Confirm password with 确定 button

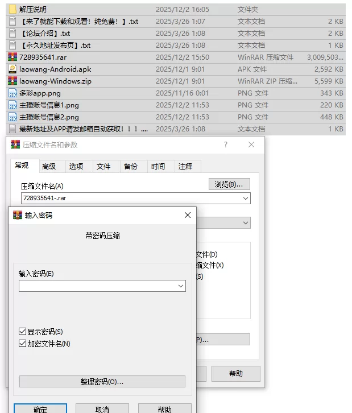40,409
